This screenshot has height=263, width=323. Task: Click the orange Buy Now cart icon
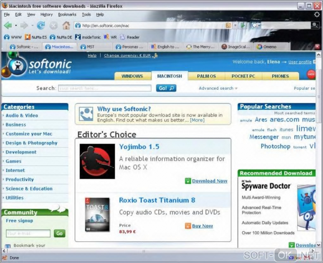point(188,226)
